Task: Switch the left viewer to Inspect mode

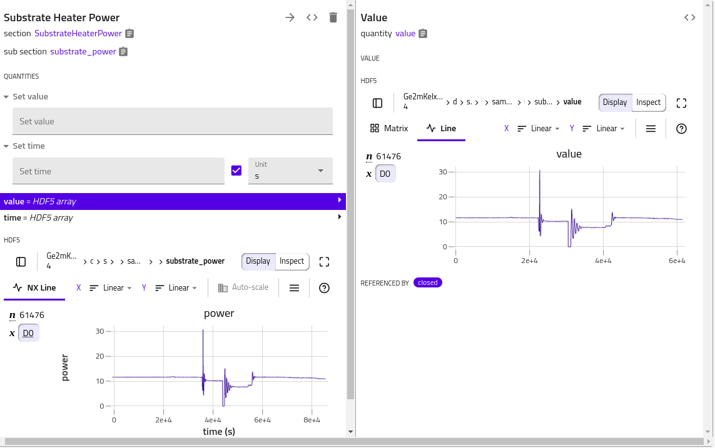Action: (292, 261)
